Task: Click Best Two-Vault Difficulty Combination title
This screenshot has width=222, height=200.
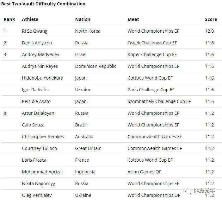Action: 43,4
